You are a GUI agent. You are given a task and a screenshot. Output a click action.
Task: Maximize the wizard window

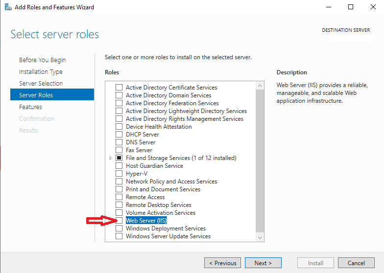351,7
